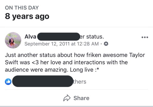Click the Share button label
Screen dimensions: 153x107
[x=82, y=98]
